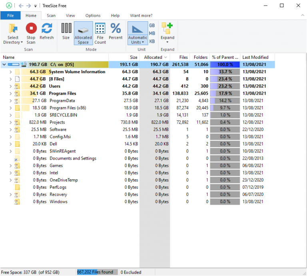This screenshot has height=276, width=307.
Task: Open the Scan ribbon tab
Action: point(51,16)
